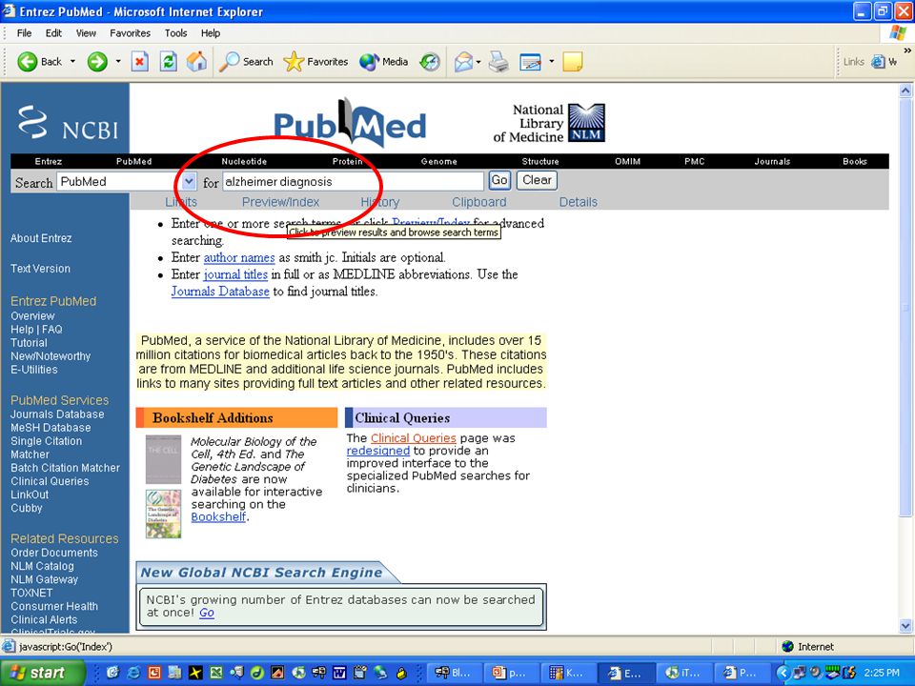This screenshot has height=686, width=915.
Task: Open the Edit menu
Action: pyautogui.click(x=53, y=33)
